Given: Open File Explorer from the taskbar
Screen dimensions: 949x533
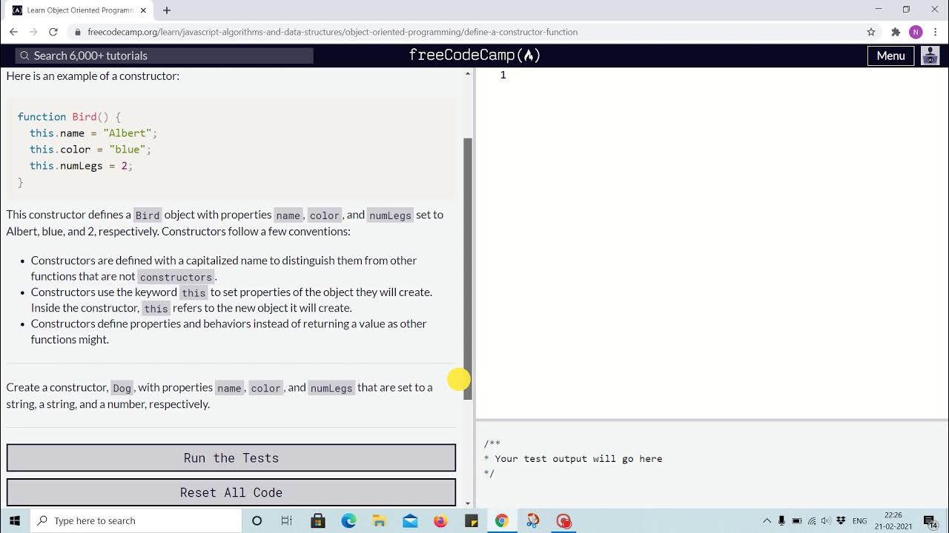Looking at the screenshot, I should [x=379, y=520].
